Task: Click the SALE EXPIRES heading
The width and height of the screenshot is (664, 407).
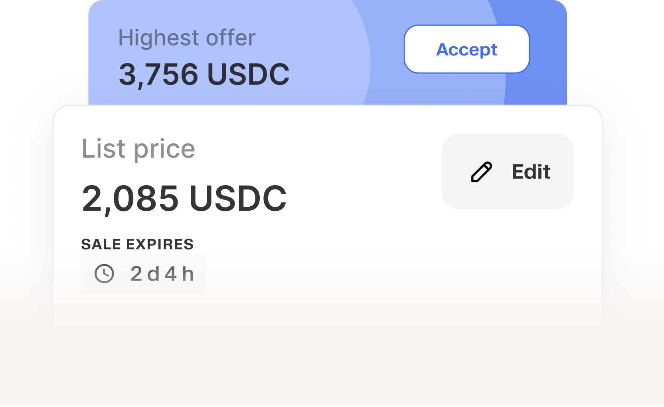Action: point(137,244)
